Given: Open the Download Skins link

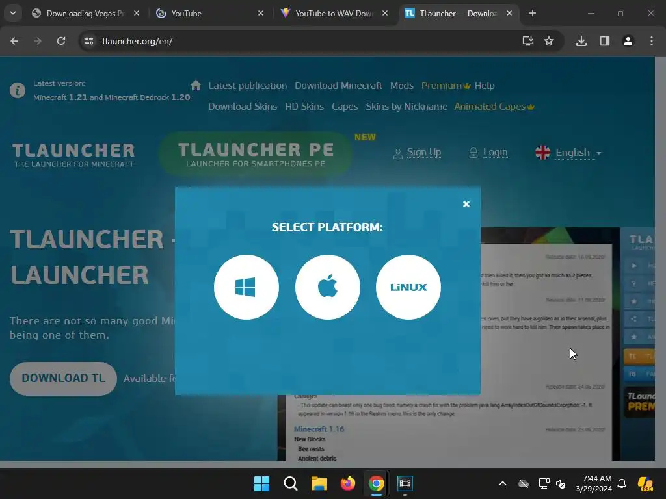Looking at the screenshot, I should [x=243, y=107].
